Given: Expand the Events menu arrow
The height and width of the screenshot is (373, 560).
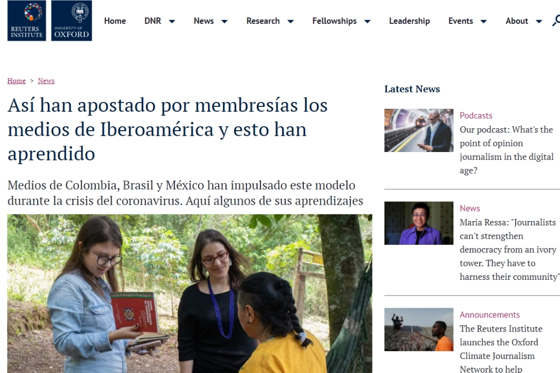Looking at the screenshot, I should click(483, 21).
